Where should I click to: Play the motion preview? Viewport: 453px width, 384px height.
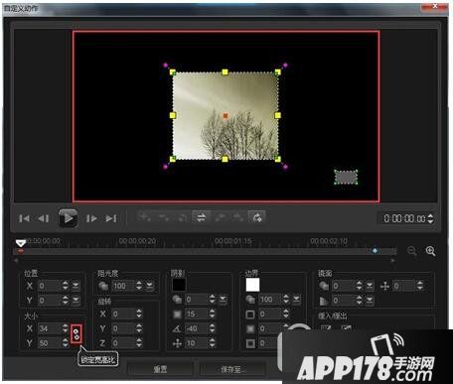coord(69,218)
